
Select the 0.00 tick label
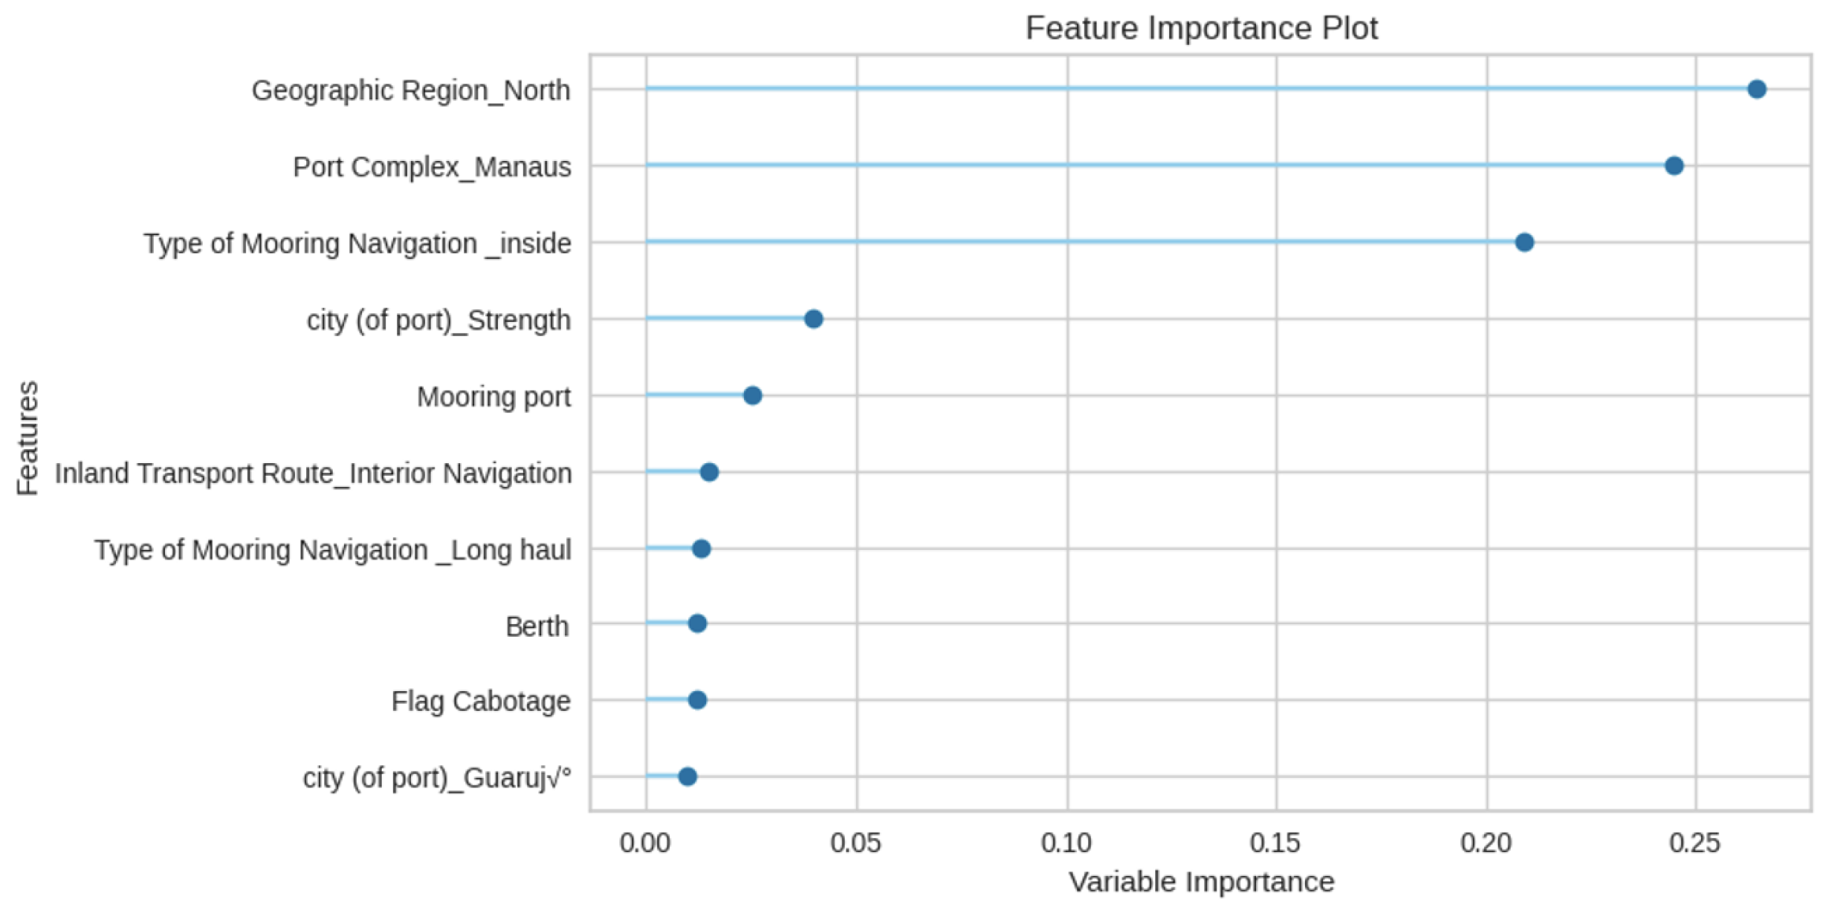(645, 843)
